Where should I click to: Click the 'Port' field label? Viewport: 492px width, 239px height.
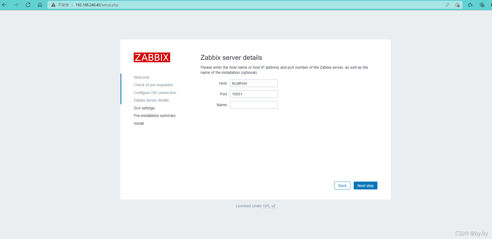click(x=223, y=94)
